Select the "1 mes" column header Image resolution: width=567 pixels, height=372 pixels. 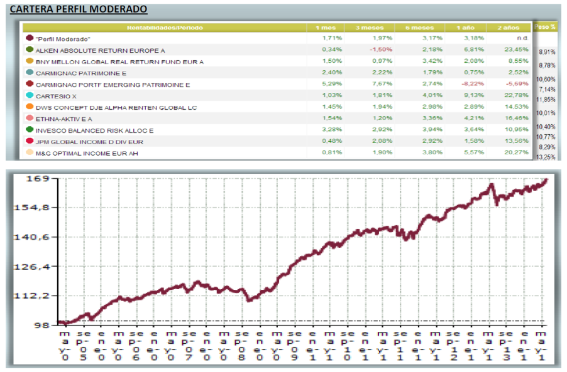pyautogui.click(x=326, y=28)
